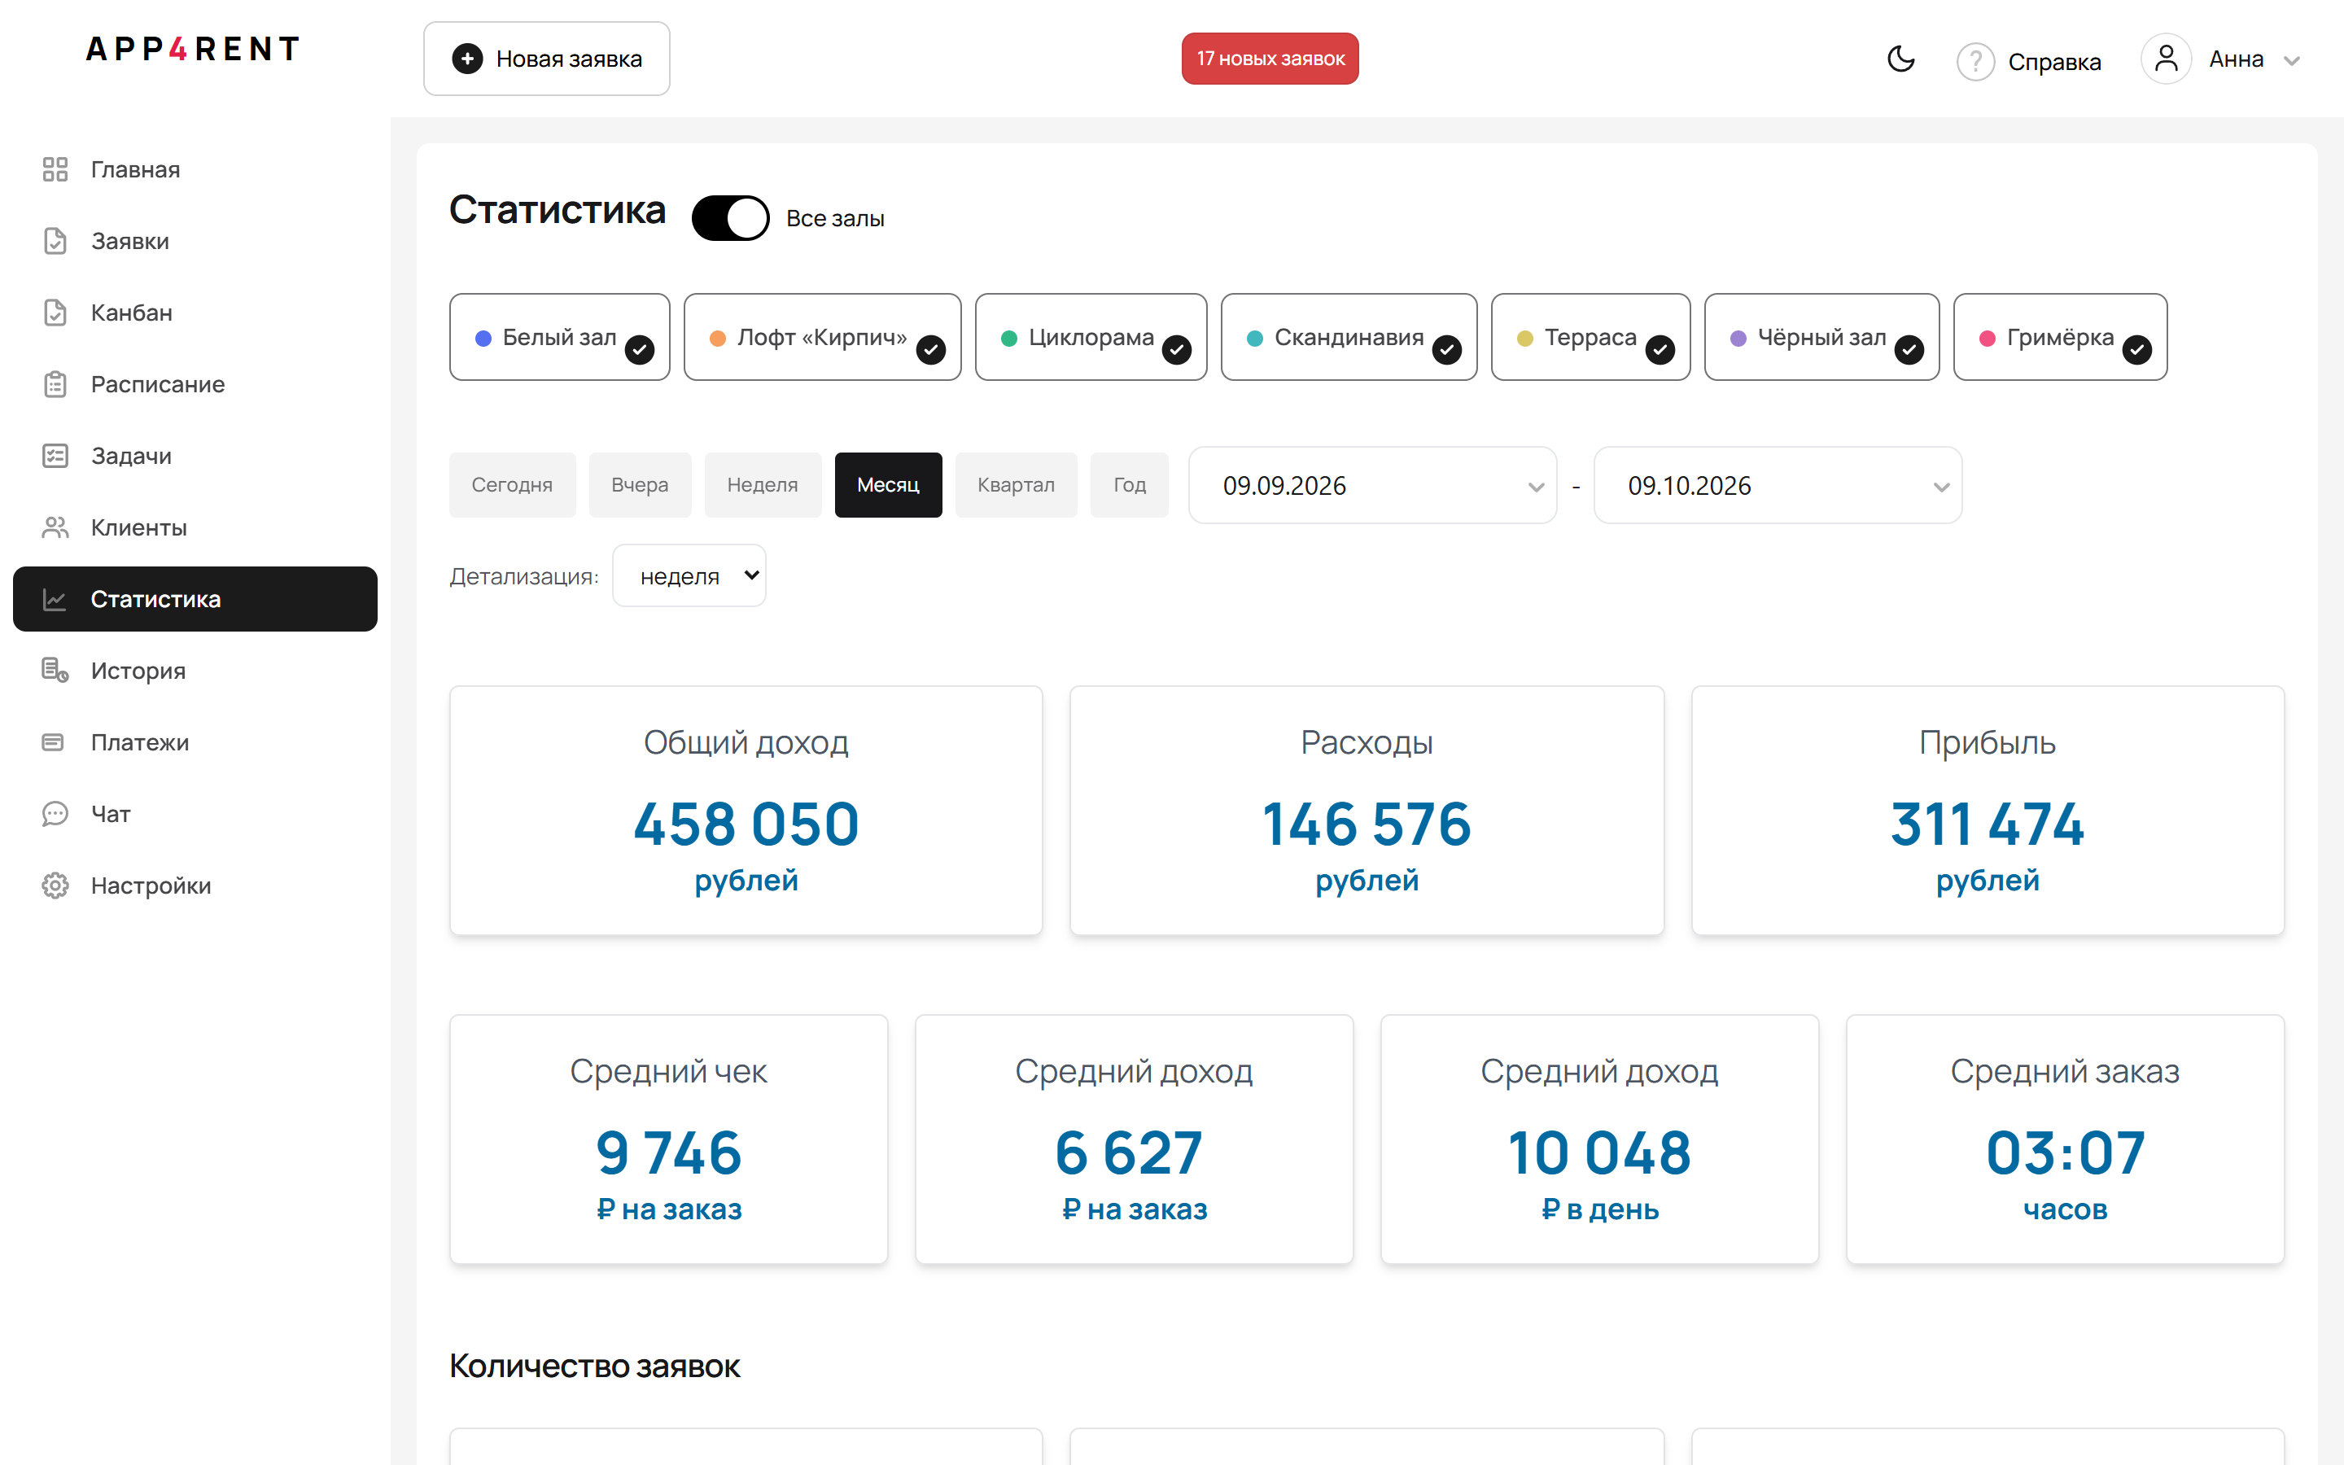Switch to dark mode with moon icon
This screenshot has width=2344, height=1465.
click(1901, 59)
